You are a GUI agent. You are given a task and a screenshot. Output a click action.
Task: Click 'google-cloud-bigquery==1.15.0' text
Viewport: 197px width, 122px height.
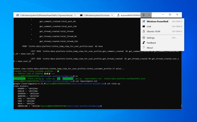pos(29,84)
